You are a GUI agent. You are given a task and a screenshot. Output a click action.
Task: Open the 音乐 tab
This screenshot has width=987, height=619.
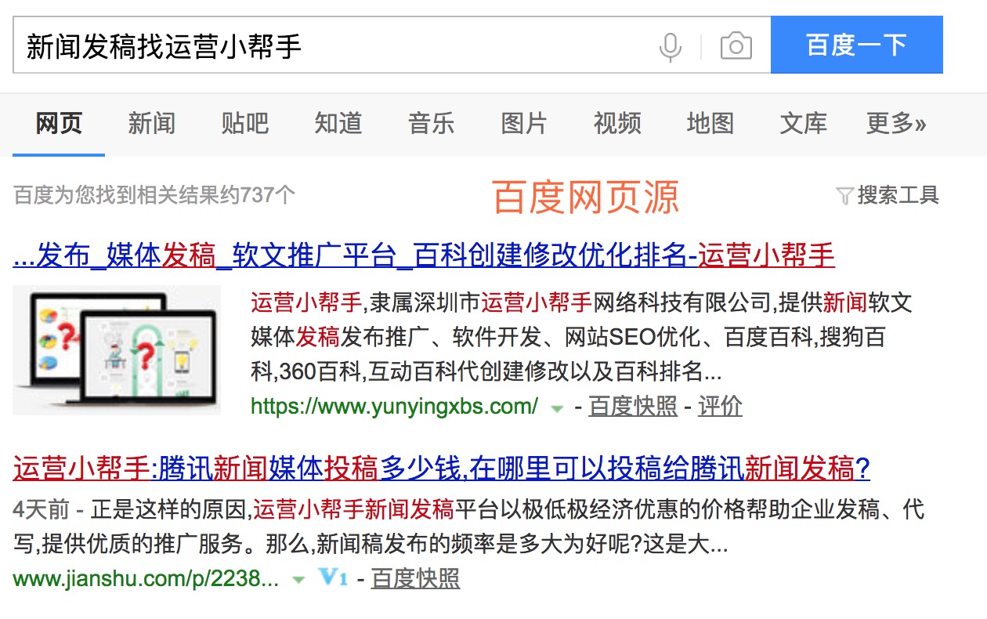(x=431, y=123)
